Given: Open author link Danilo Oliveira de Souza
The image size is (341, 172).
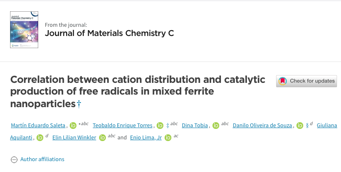Looking at the screenshot, I should 262,126.
